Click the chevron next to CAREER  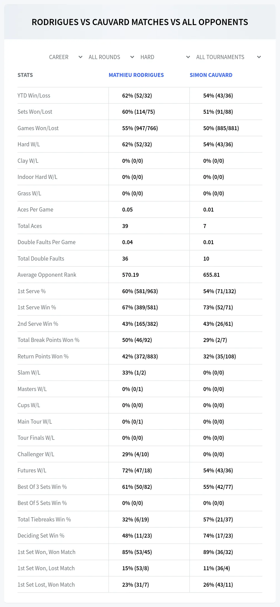(x=80, y=57)
